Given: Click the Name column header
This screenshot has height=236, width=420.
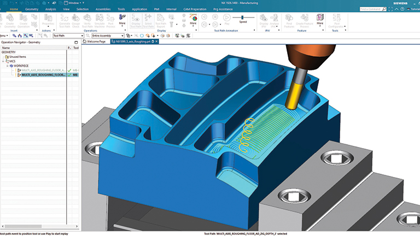Looking at the screenshot, I should pos(33,48).
